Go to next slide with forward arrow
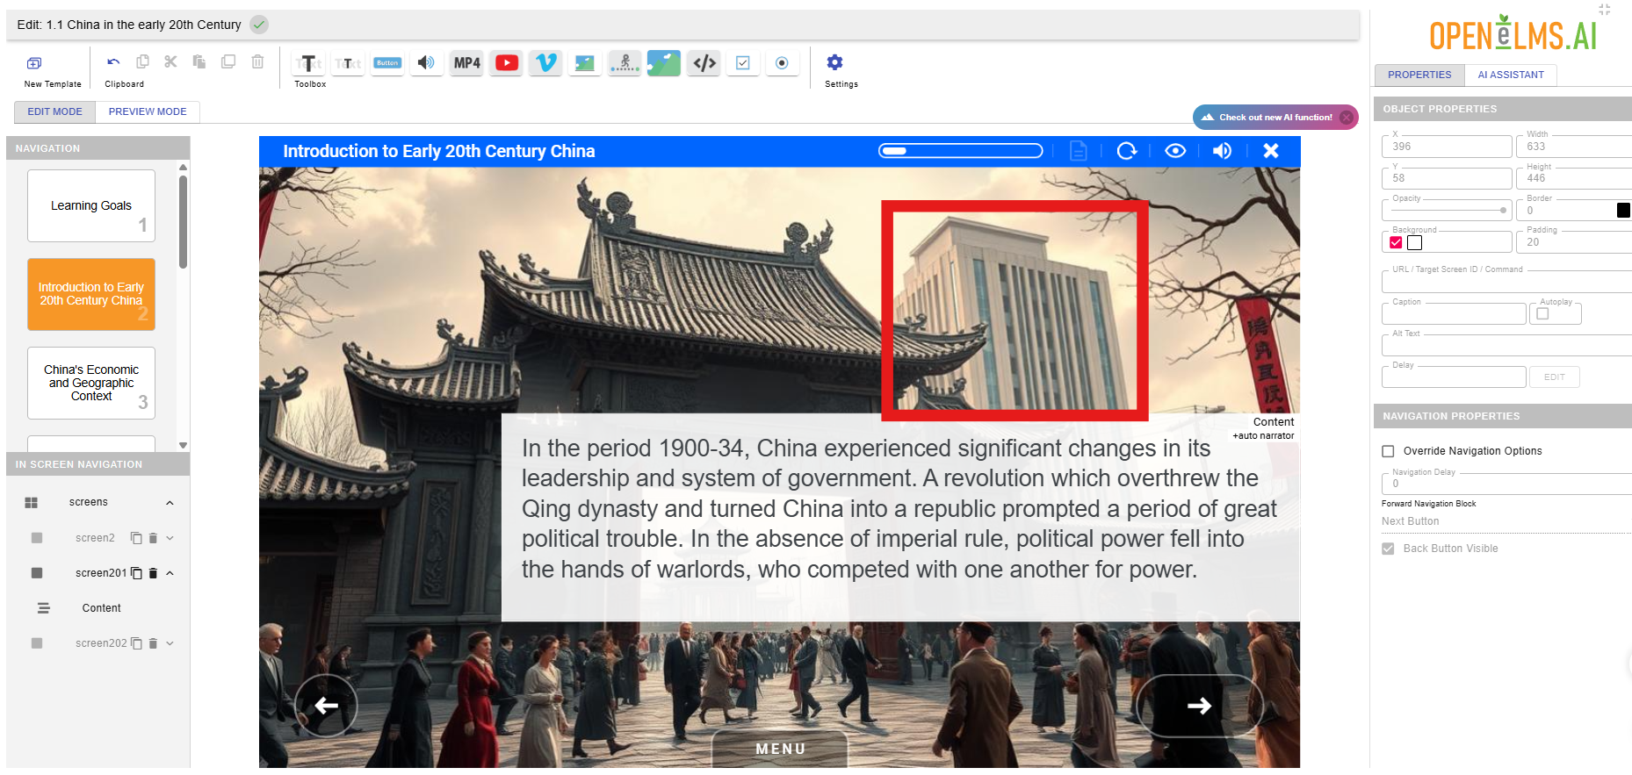Viewport: 1632px width, 775px height. pos(1200,706)
